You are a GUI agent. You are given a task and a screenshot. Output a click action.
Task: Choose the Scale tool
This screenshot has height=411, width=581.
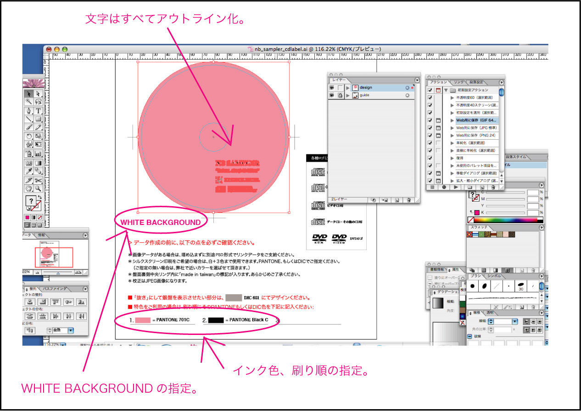38,136
